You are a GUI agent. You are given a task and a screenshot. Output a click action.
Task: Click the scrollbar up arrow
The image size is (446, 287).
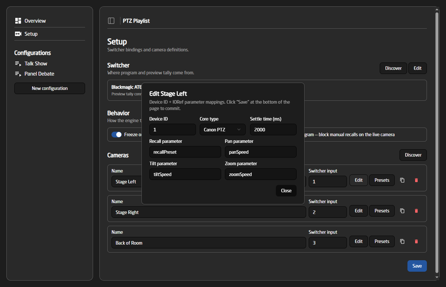pyautogui.click(x=437, y=10)
